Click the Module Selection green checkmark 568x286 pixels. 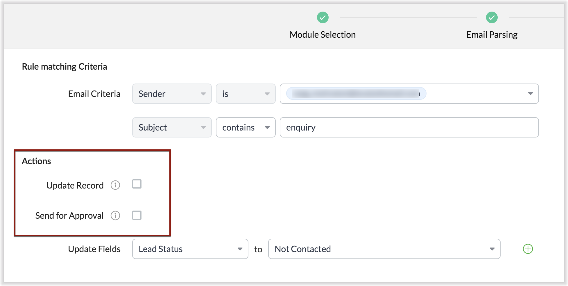(322, 17)
